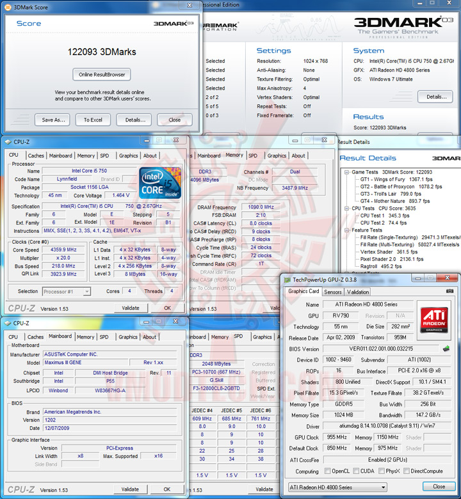Click the BIOS save chip icon in GPU-Z
461x499 pixels.
pyautogui.click(x=446, y=349)
